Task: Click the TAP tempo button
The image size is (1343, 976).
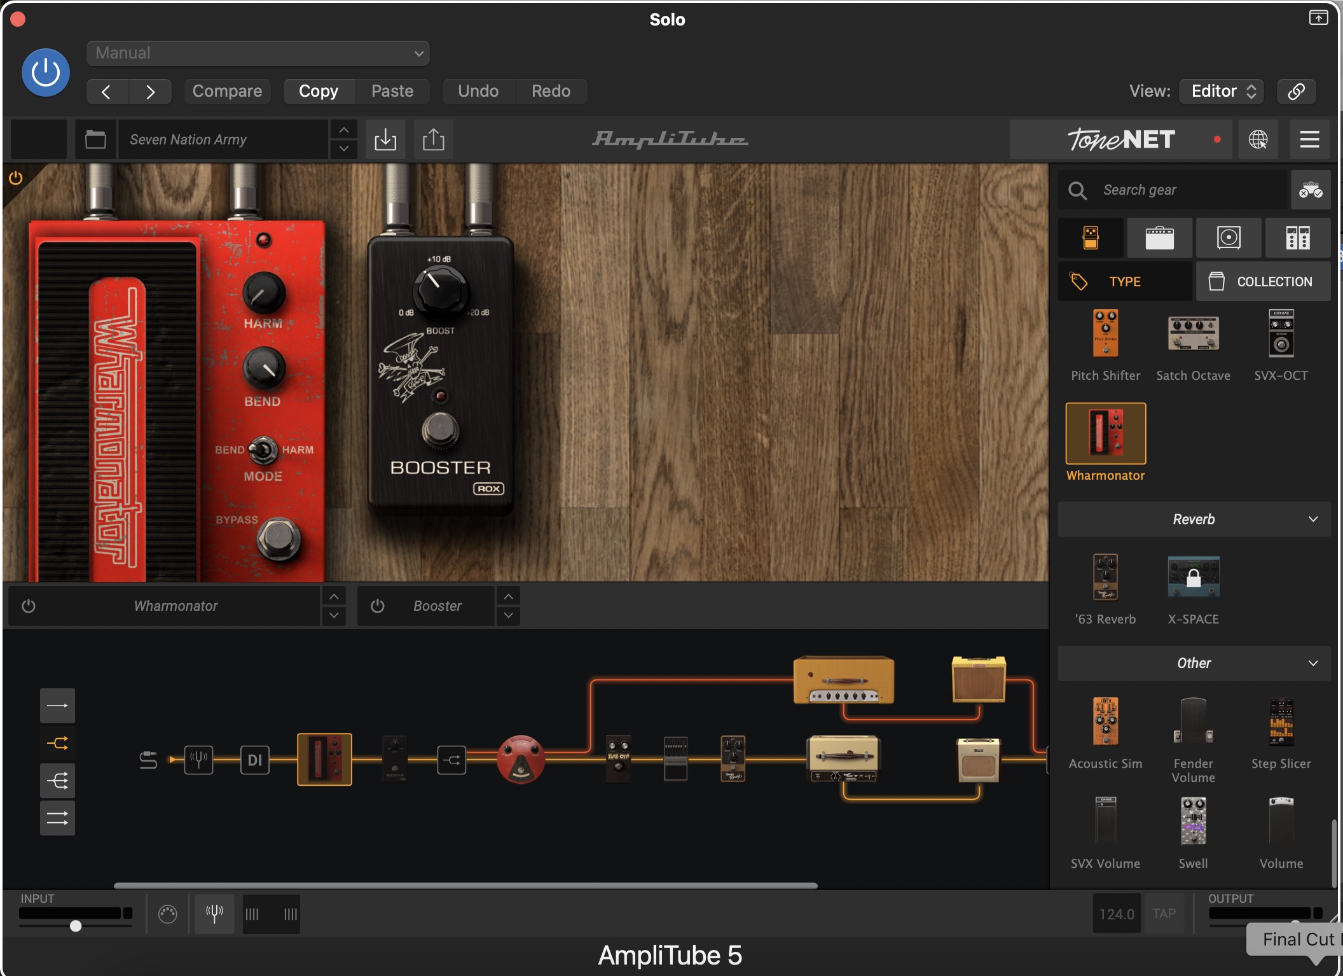Action: pyautogui.click(x=1164, y=914)
